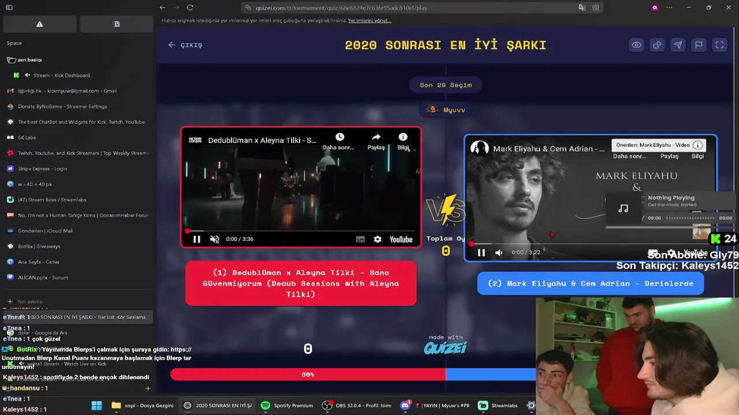Open the Dedublüman x Aleyna Tilki video title
The image size is (739, 415).
[262, 140]
